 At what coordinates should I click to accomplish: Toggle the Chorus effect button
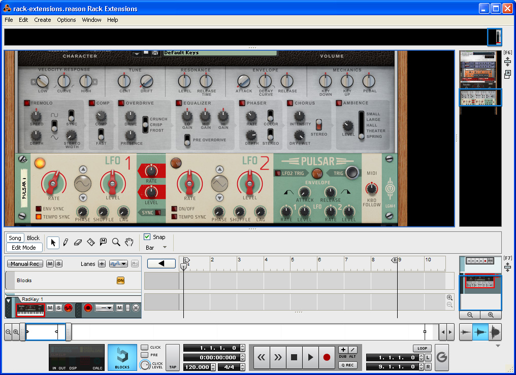pyautogui.click(x=290, y=103)
